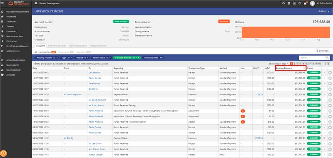Click the search magnifier button
Viewport: 333px width, 158px height.
tap(327, 58)
